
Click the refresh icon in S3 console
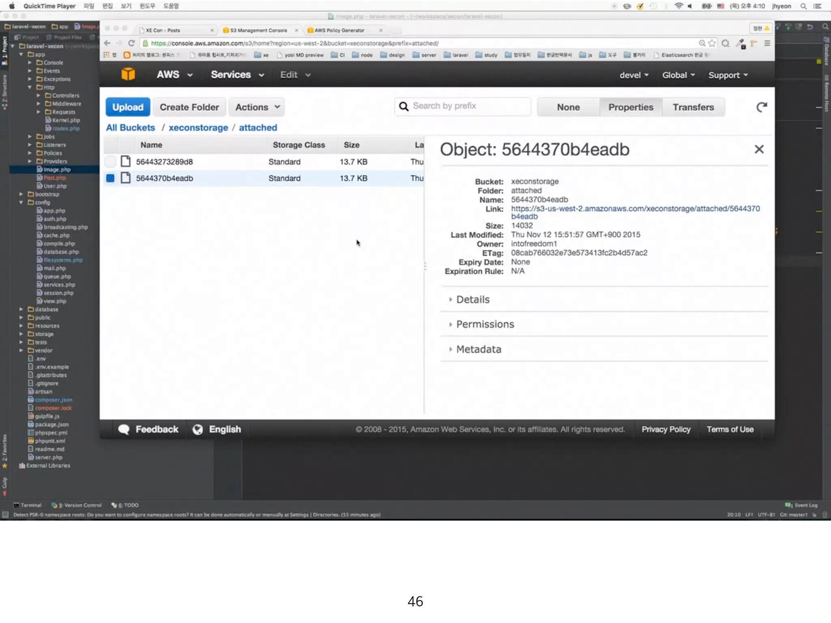pyautogui.click(x=762, y=107)
